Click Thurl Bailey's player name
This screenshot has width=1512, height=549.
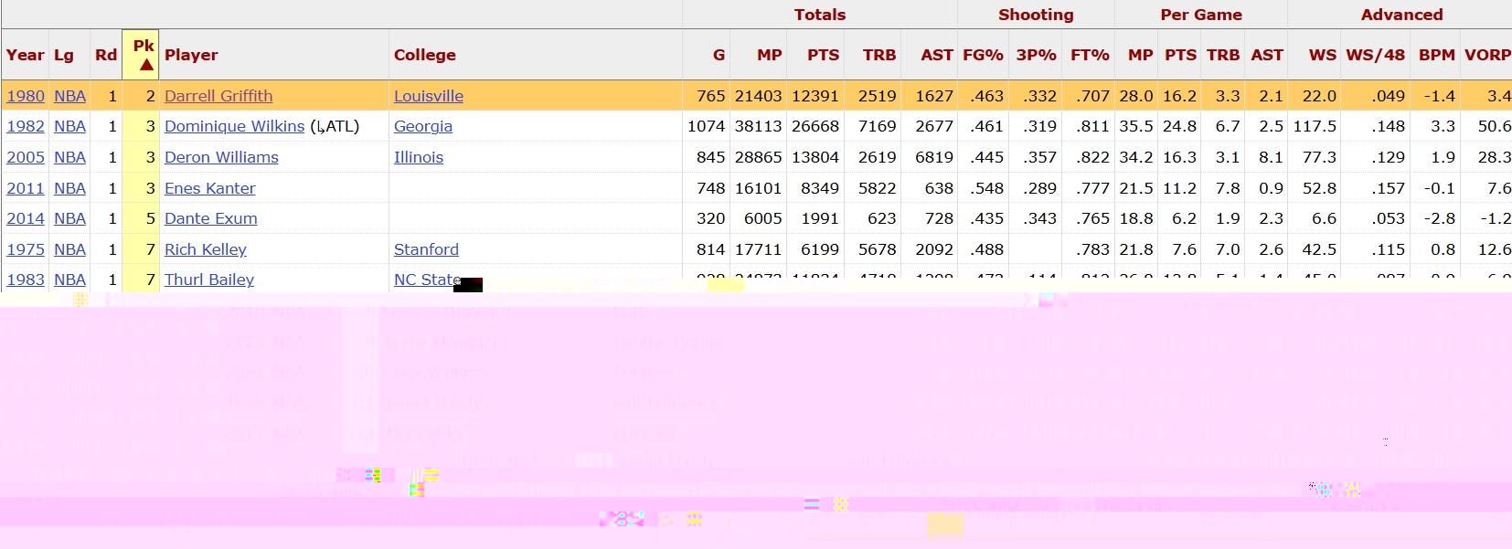click(209, 280)
